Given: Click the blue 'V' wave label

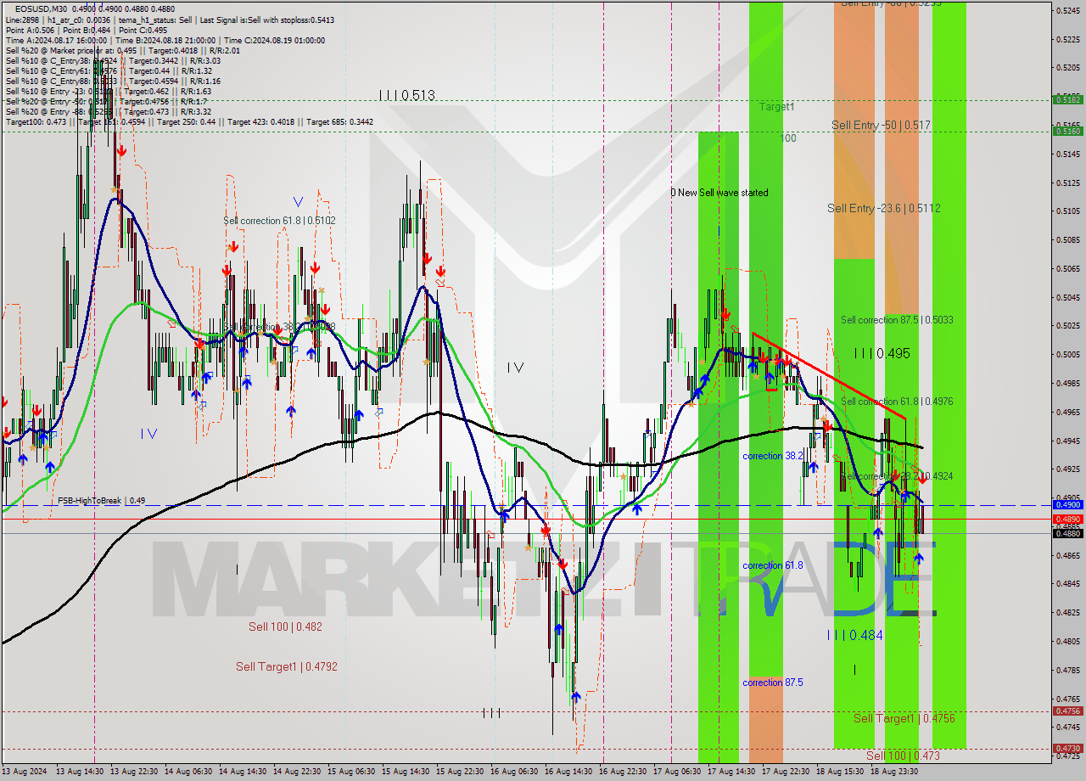Looking at the screenshot, I should coord(298,202).
